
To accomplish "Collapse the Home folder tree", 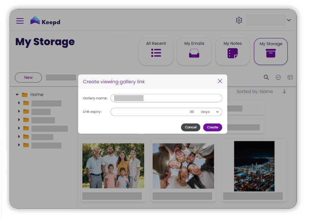I will tap(17, 95).
